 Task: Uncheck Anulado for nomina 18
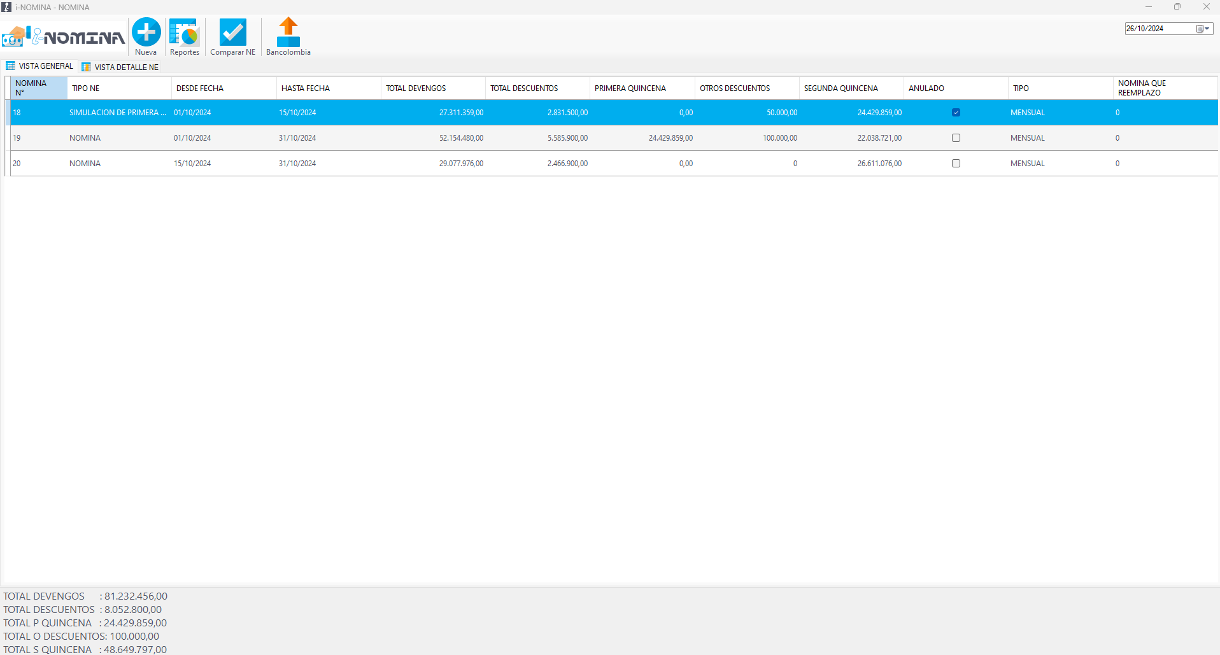point(956,113)
